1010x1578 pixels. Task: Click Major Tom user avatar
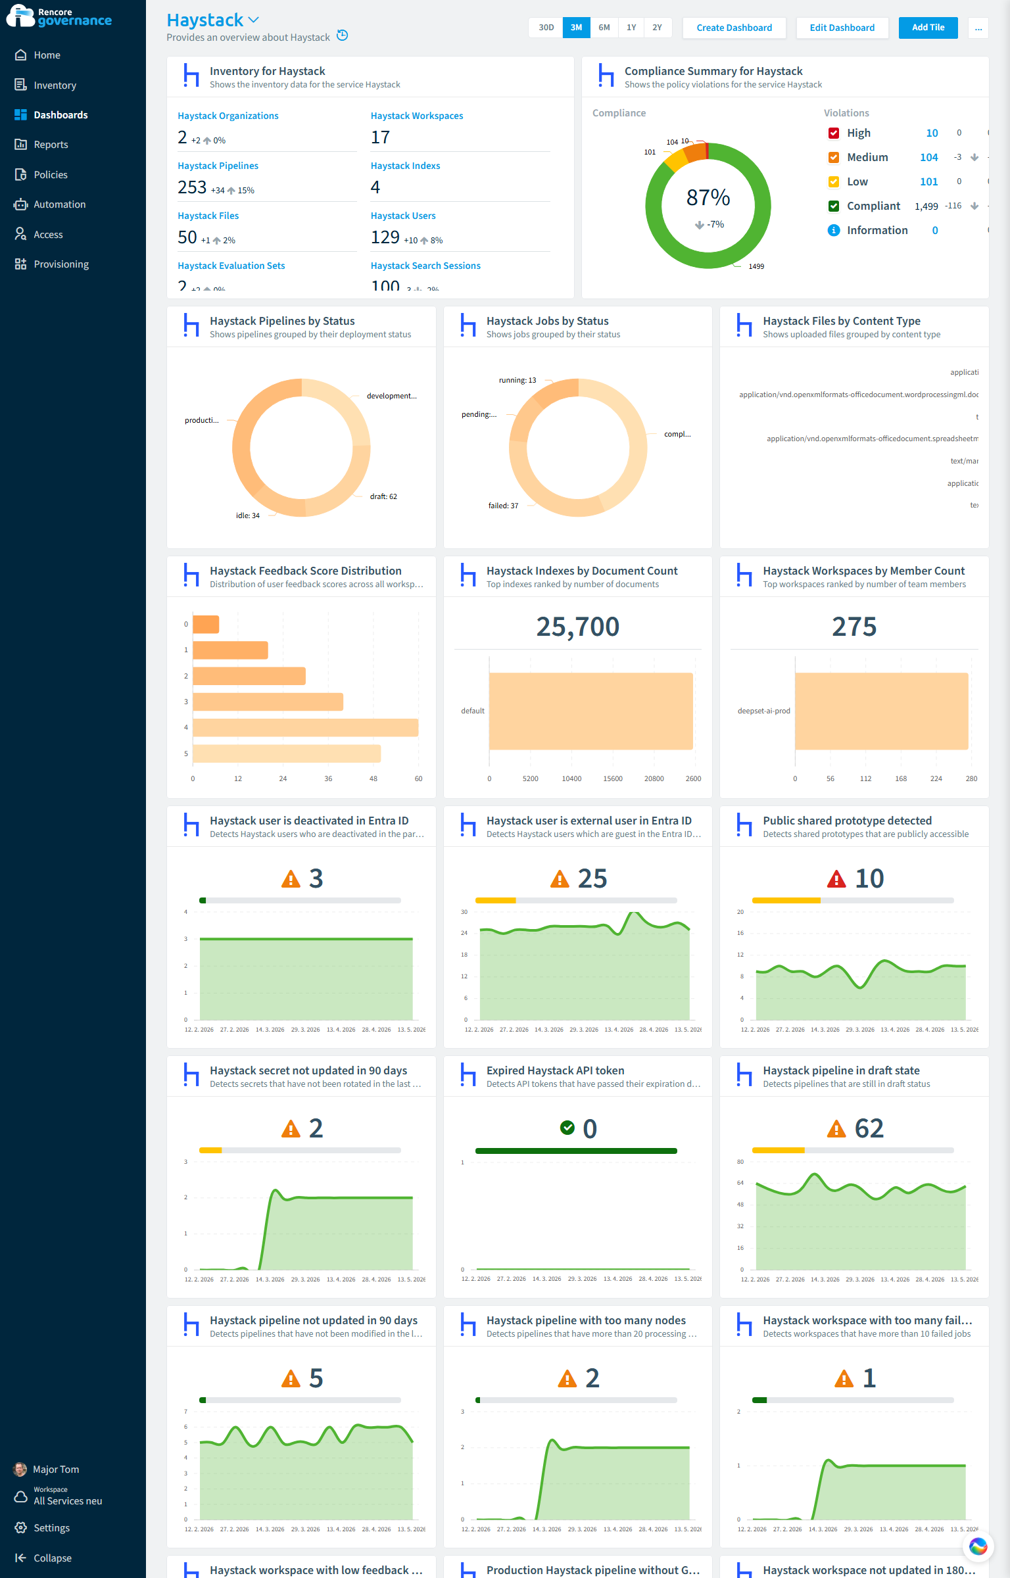coord(20,1469)
